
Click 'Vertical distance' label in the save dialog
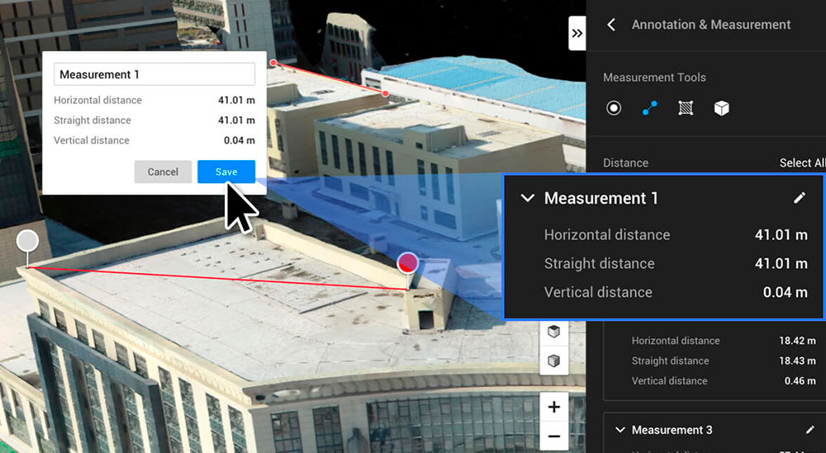click(91, 140)
